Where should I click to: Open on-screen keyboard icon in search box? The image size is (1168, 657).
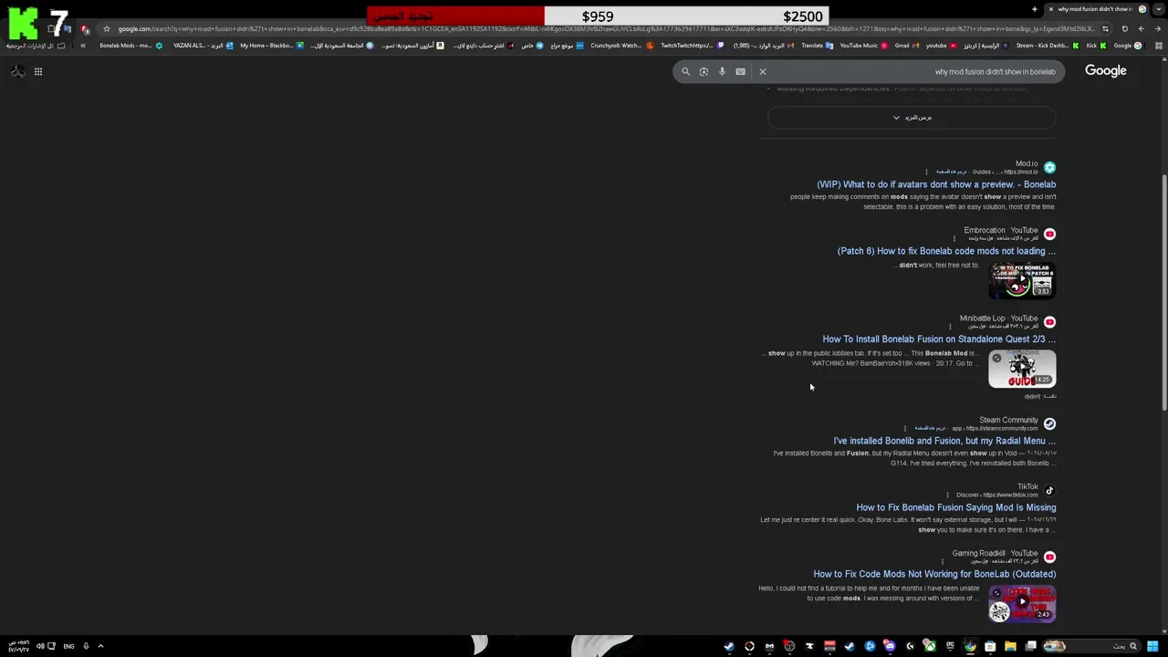pyautogui.click(x=740, y=71)
